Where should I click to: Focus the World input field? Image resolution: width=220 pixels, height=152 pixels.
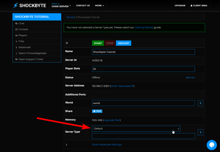tap(143, 103)
